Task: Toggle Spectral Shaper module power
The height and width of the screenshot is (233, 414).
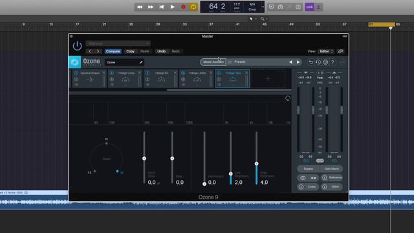Action: pyautogui.click(x=76, y=73)
